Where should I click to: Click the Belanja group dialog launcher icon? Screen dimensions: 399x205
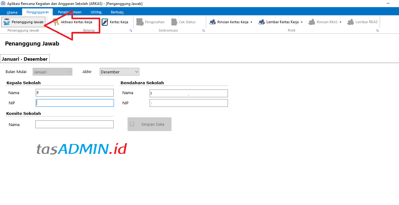pyautogui.click(x=131, y=30)
